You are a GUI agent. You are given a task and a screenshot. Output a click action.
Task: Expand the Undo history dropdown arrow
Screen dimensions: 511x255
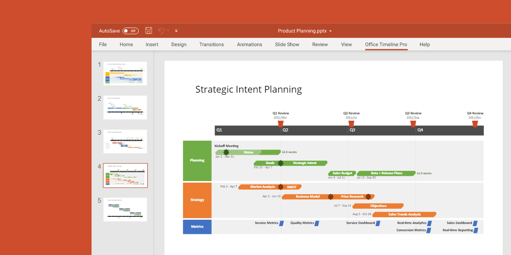point(167,31)
